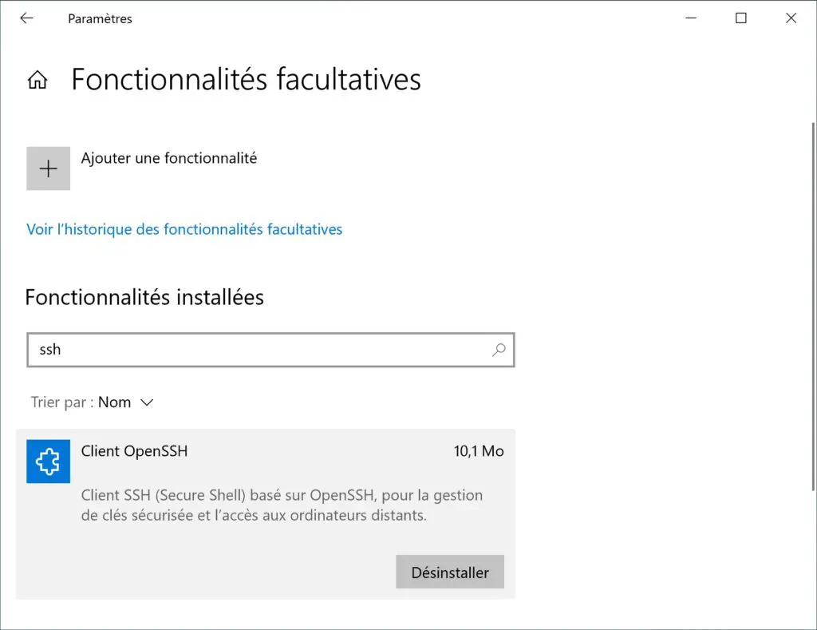Open Settings home via house icon
The height and width of the screenshot is (630, 817).
coord(37,80)
